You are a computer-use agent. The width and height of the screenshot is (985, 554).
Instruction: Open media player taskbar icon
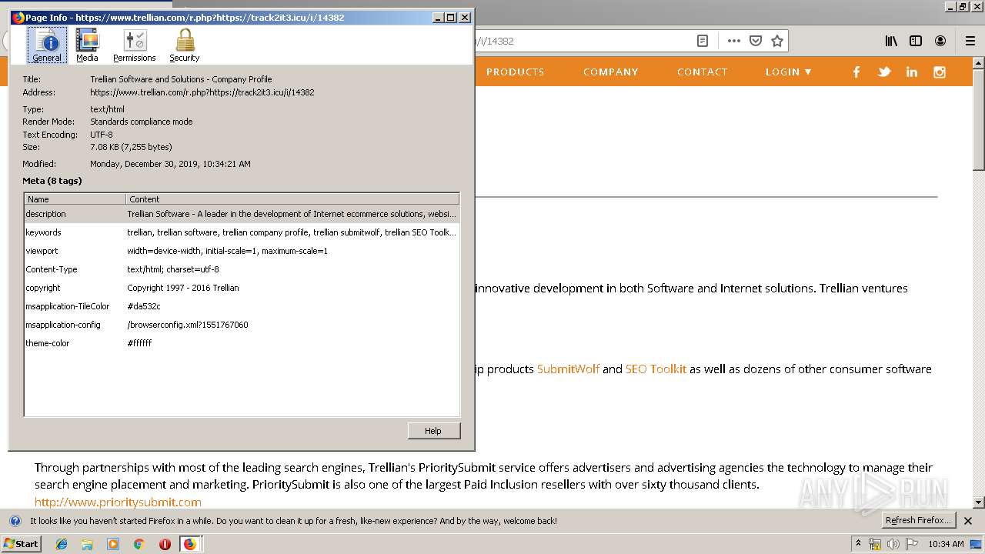[113, 544]
